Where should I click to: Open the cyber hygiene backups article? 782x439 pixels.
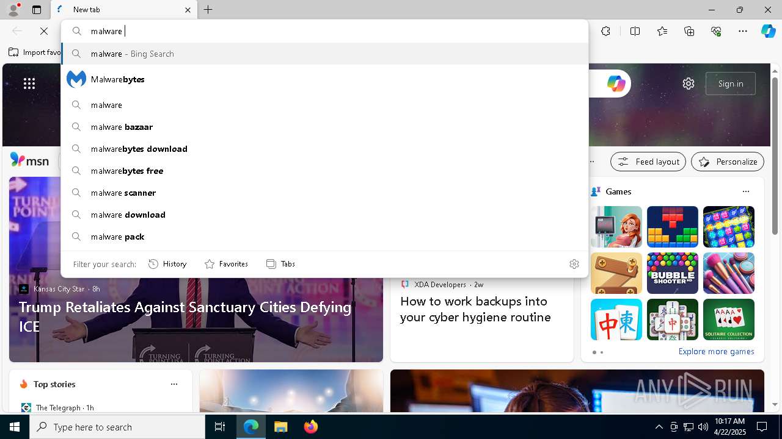tap(475, 309)
